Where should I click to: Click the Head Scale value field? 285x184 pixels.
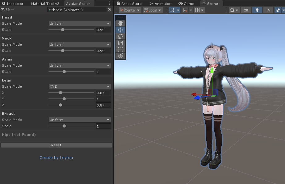tap(103, 30)
